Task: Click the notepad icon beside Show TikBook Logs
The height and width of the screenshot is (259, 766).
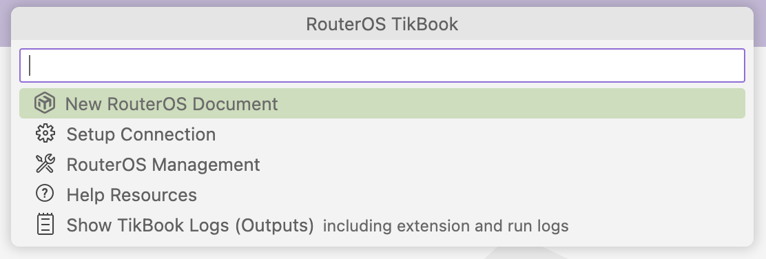Action: tap(45, 225)
